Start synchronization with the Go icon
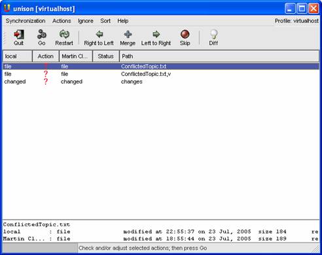The width and height of the screenshot is (322, 255). point(41,34)
